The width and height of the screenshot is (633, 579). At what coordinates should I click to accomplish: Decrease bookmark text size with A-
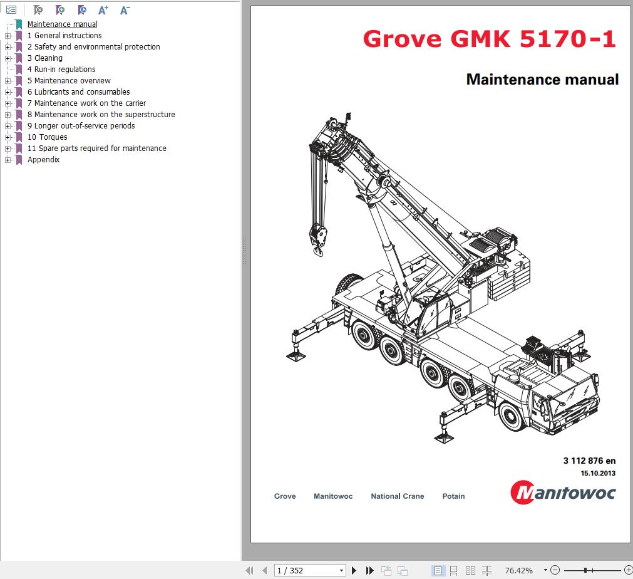coord(125,9)
